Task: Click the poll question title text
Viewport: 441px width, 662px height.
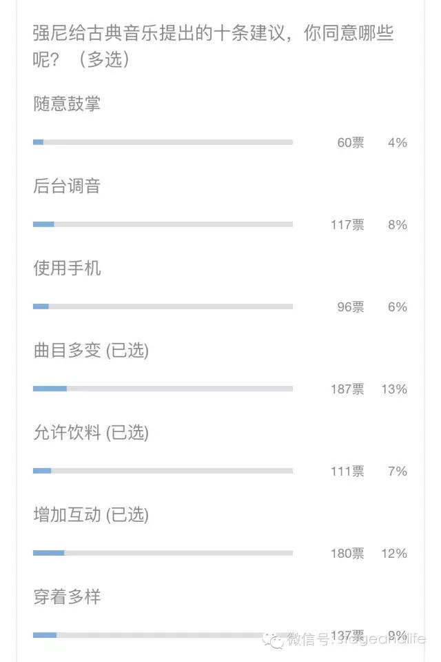Action: point(212,46)
